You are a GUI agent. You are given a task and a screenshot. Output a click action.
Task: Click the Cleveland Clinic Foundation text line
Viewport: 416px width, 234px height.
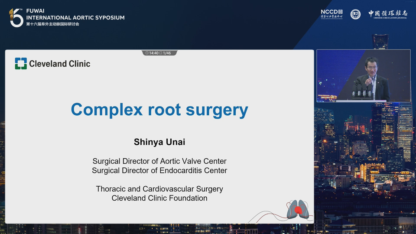tap(159, 198)
